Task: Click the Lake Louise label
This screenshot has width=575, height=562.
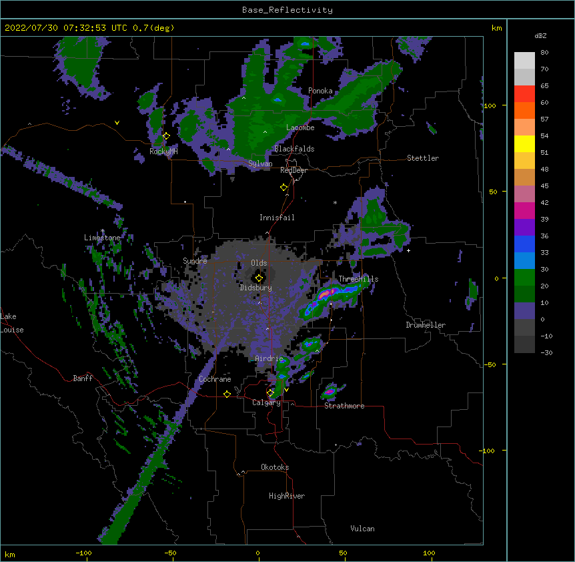Action: pos(12,323)
